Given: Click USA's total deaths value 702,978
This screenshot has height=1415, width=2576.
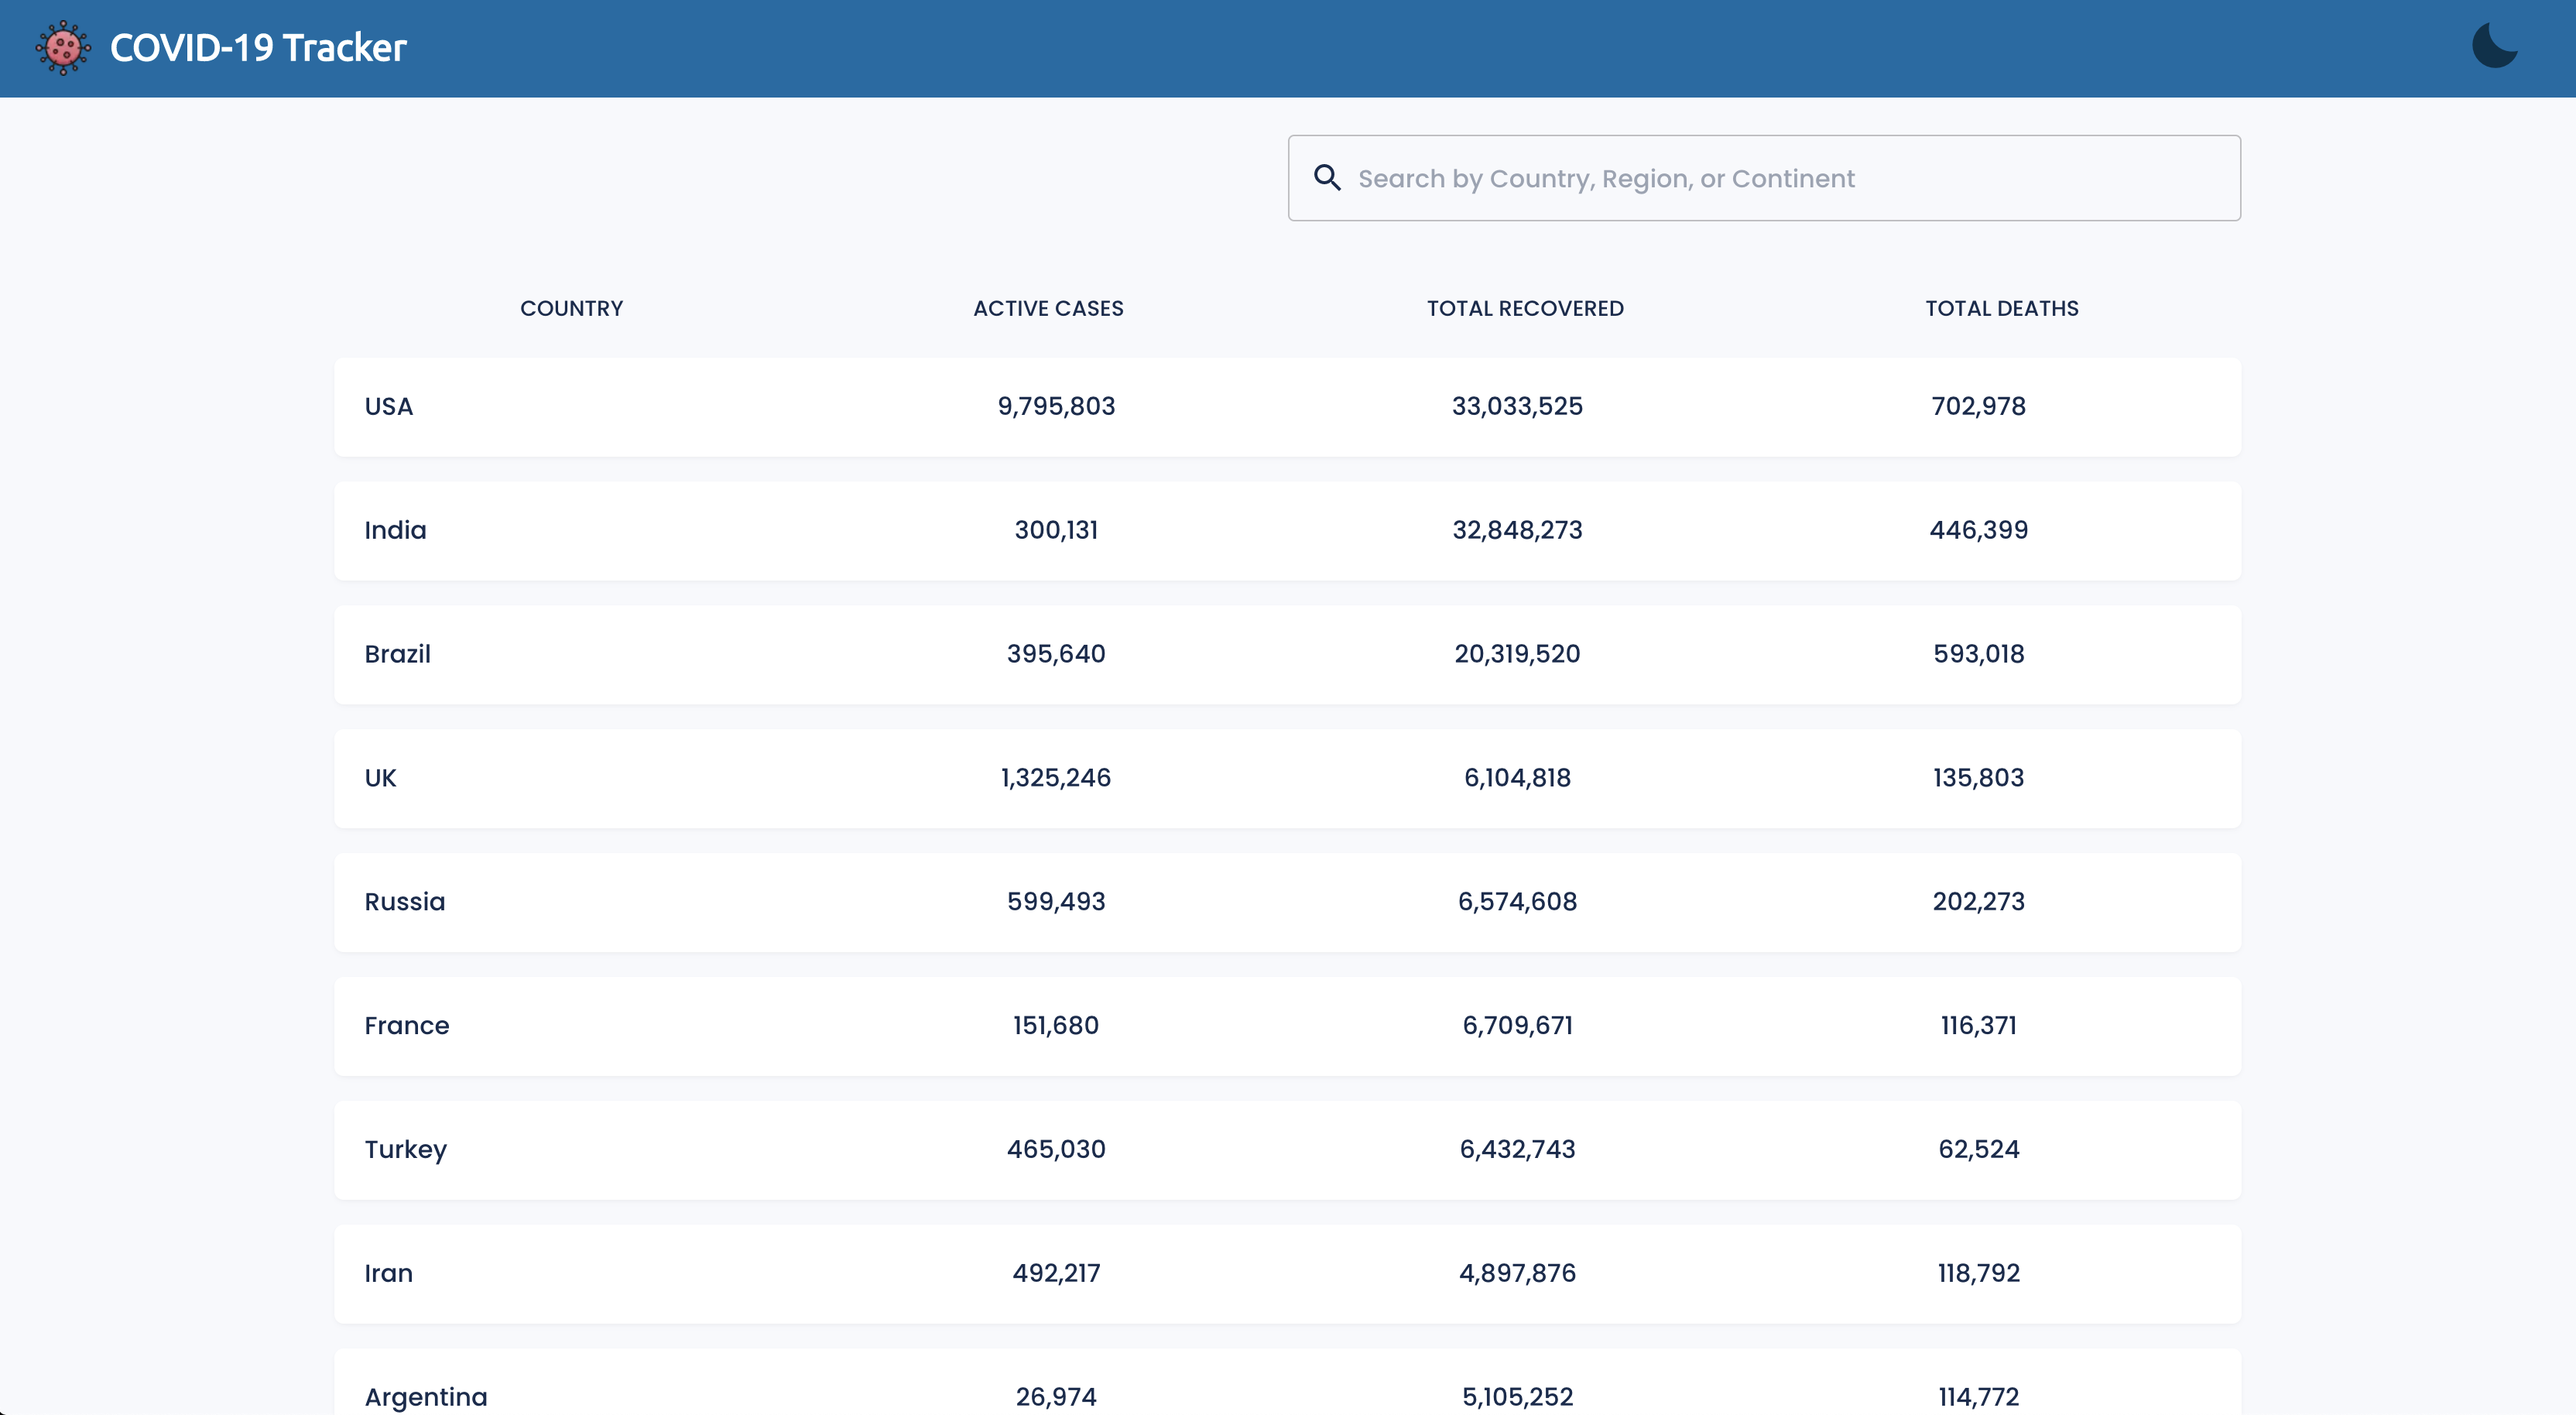Looking at the screenshot, I should coord(1978,406).
